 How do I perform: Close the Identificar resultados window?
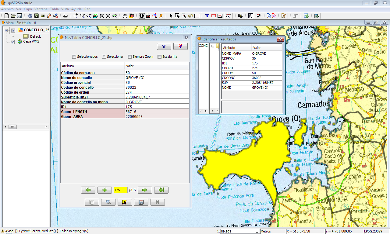280,39
